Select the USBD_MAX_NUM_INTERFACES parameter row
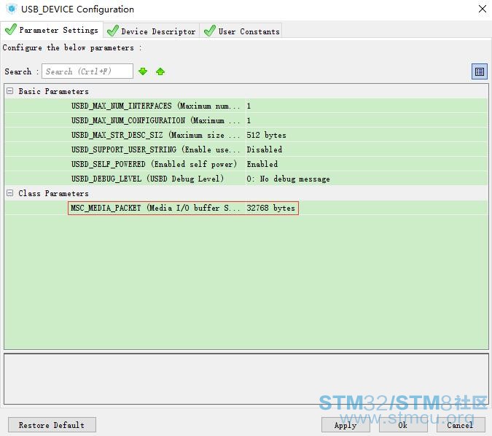This screenshot has width=492, height=436. pos(246,106)
